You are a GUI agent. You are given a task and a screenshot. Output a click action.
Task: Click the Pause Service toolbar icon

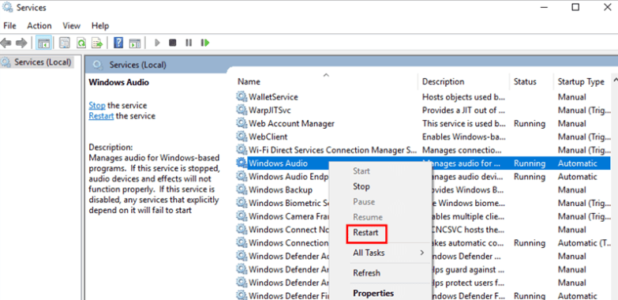(x=189, y=43)
